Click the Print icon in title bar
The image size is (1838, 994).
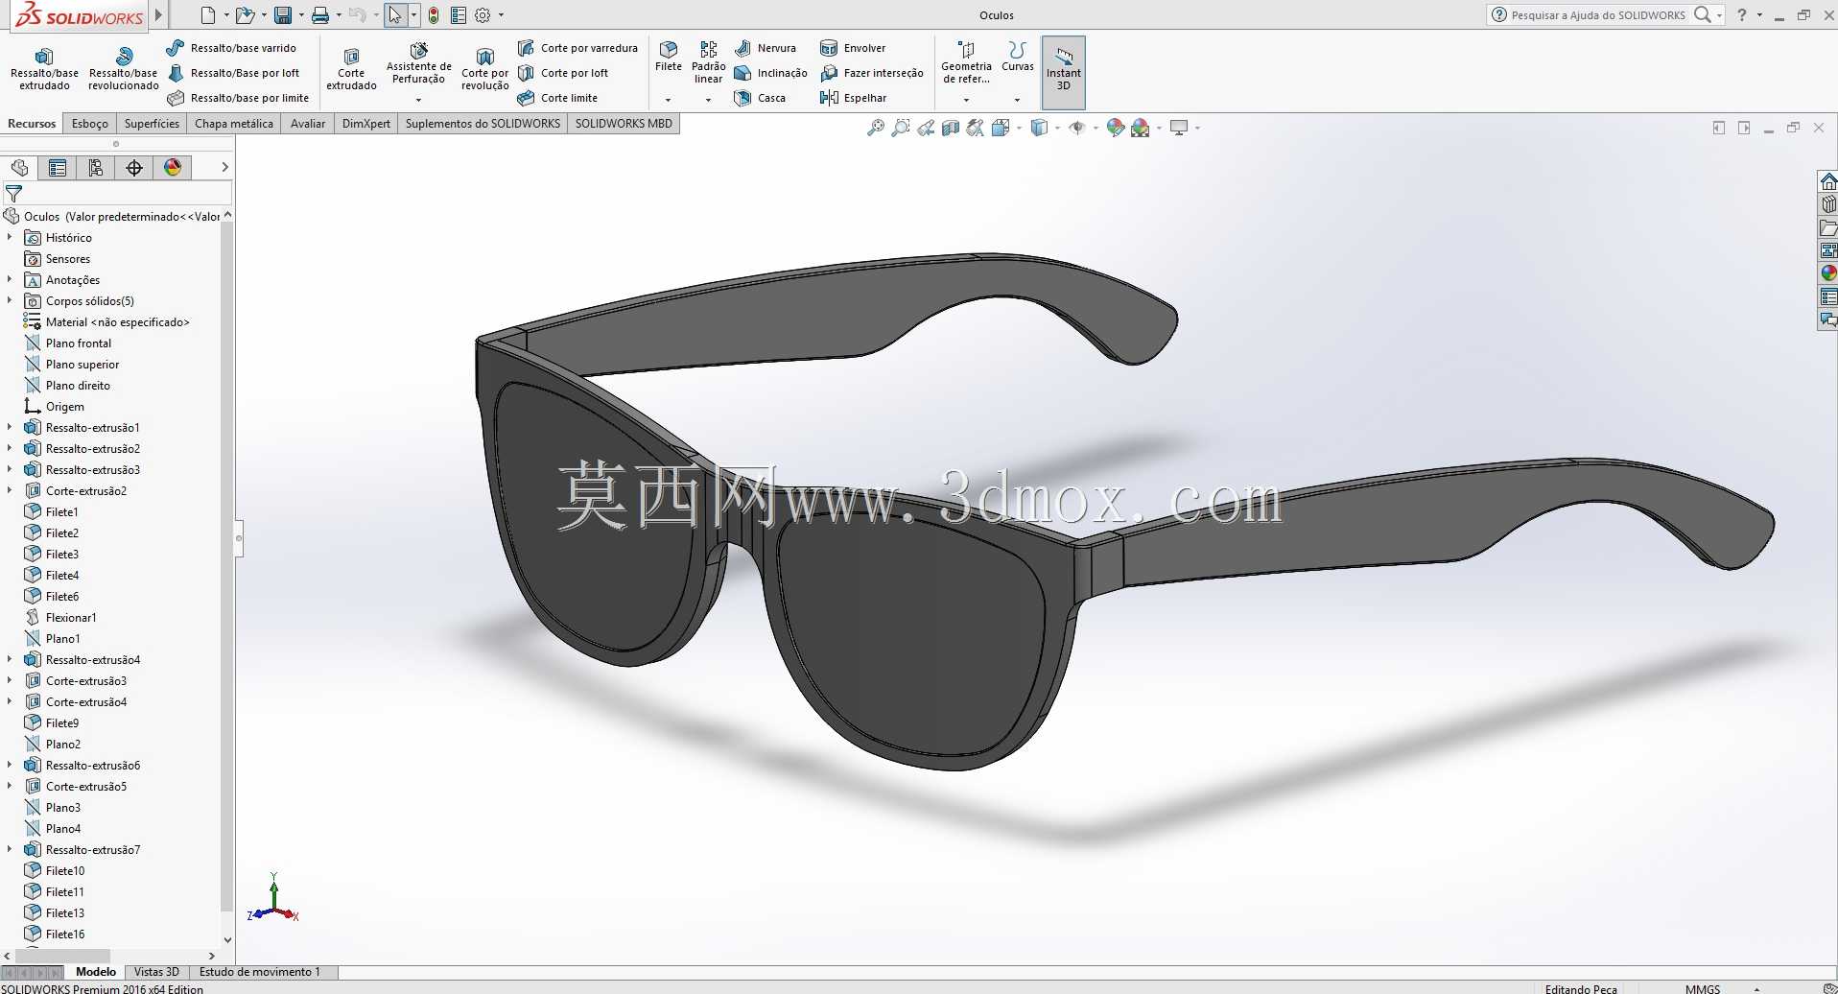pyautogui.click(x=320, y=15)
